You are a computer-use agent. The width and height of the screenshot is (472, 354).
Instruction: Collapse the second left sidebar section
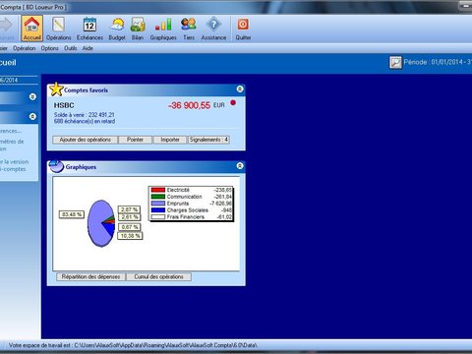pyautogui.click(x=32, y=116)
